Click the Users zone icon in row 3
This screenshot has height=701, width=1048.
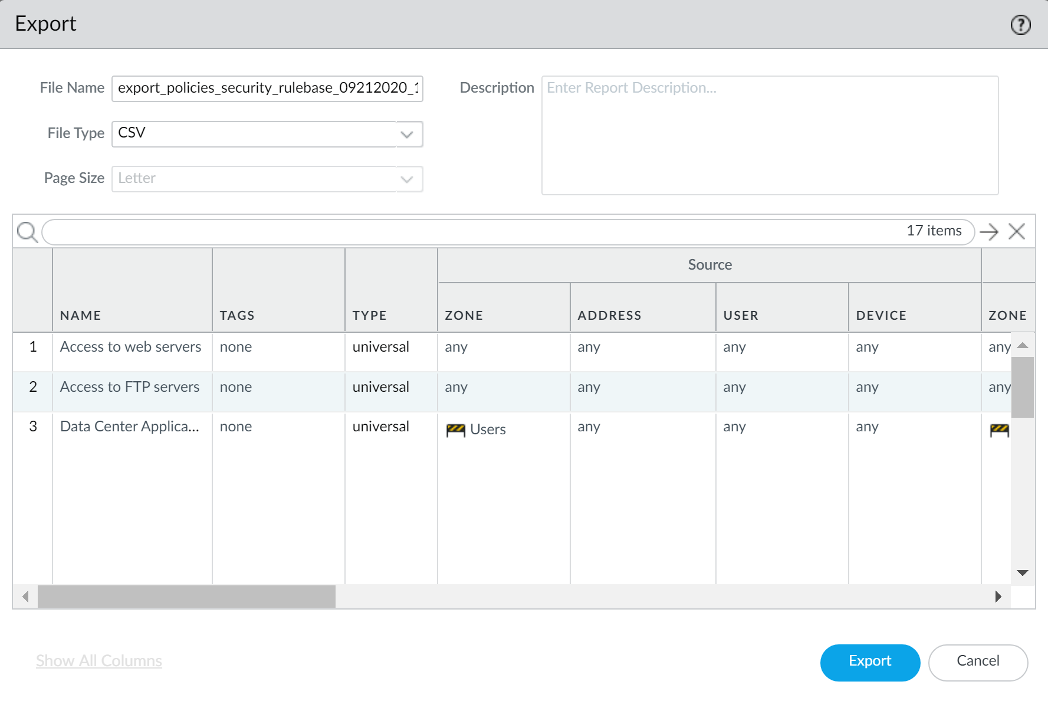click(456, 429)
